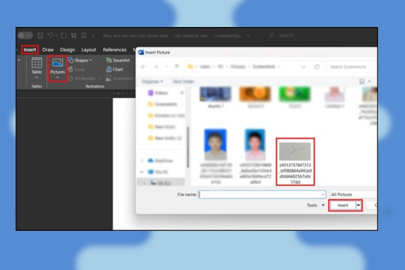The height and width of the screenshot is (270, 405).
Task: Open the Shapes gallery
Action: click(x=80, y=61)
